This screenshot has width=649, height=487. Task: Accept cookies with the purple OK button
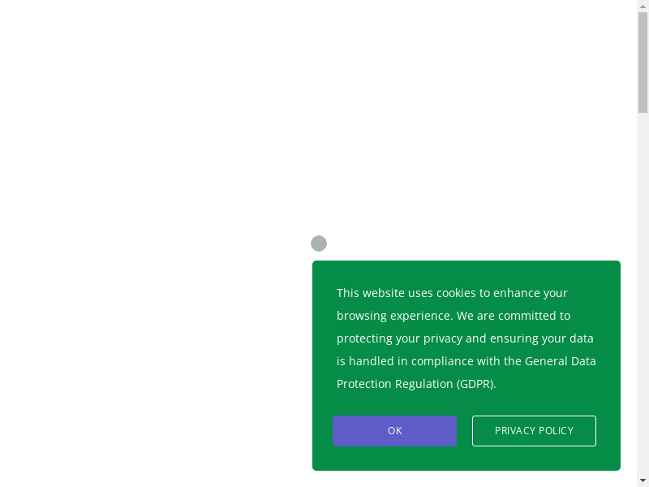394,431
